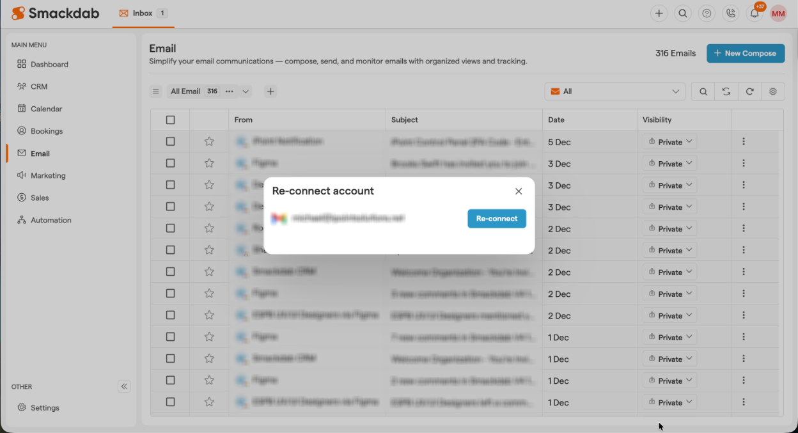Click the search icon in top bar
798x433 pixels.
click(x=683, y=13)
